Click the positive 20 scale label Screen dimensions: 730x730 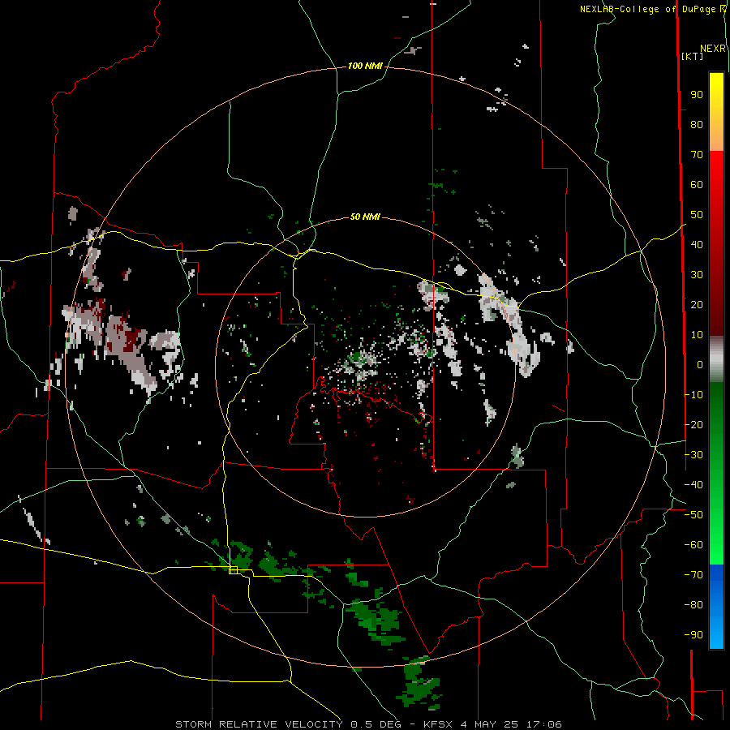click(697, 305)
